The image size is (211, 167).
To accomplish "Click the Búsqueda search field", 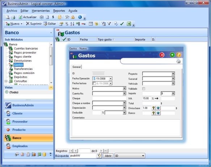I will point(83,156).
